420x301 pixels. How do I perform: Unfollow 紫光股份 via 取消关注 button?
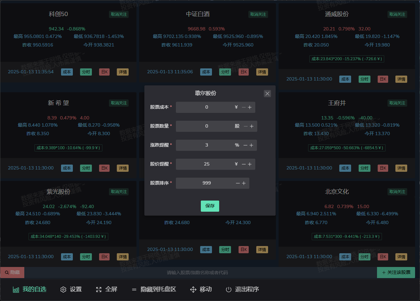[x=118, y=191]
